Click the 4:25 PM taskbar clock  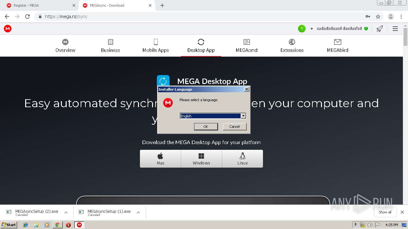point(391,225)
